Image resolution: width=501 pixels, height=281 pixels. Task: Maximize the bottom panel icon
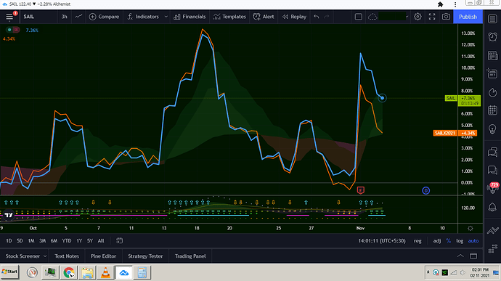(x=473, y=256)
